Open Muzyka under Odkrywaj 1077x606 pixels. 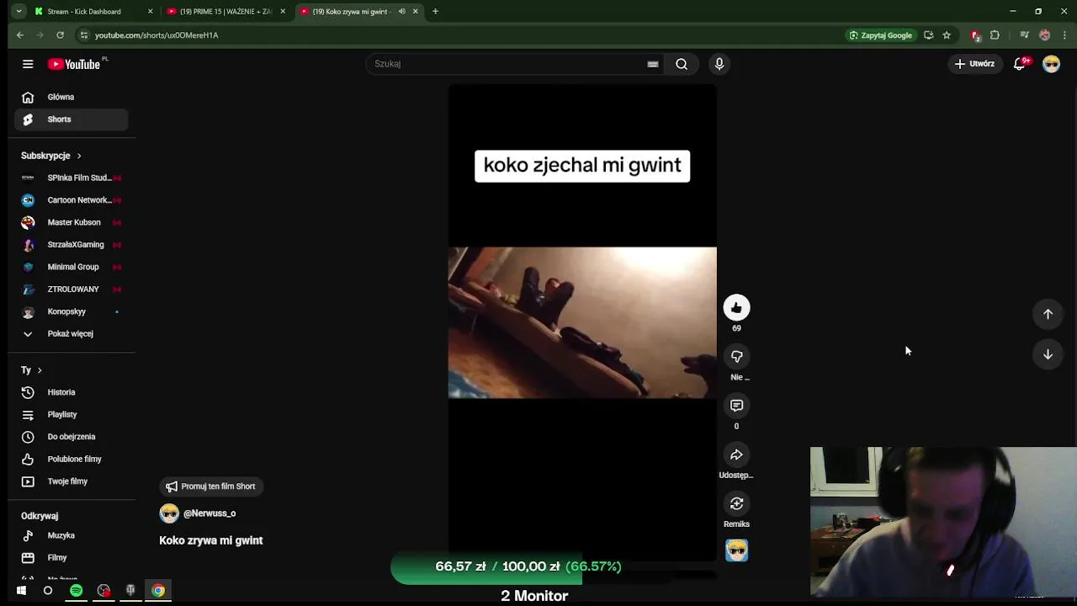71,536
